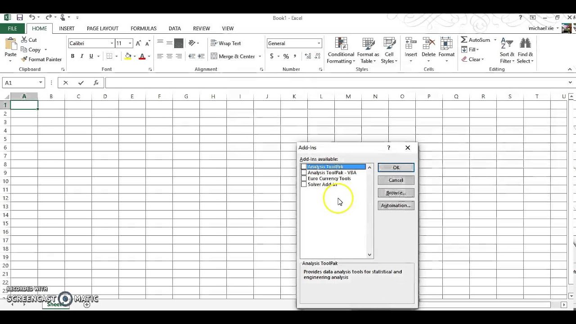Screen dimensions: 576x324
Task: Toggle Italic formatting
Action: click(82, 56)
